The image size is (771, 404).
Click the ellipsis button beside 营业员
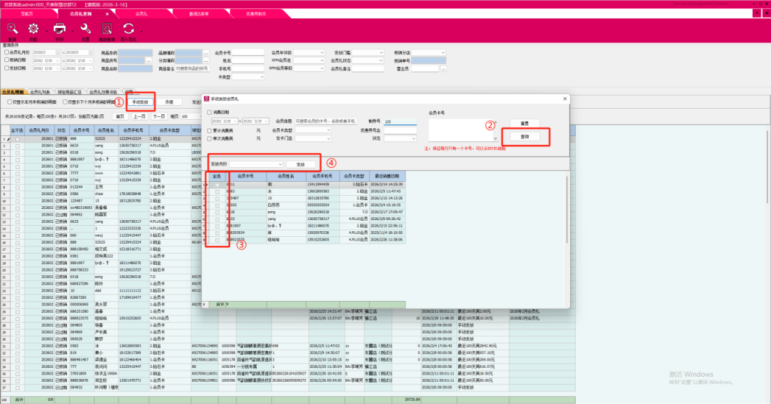[444, 70]
